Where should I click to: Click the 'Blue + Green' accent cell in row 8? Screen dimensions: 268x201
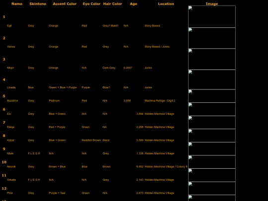click(57, 140)
